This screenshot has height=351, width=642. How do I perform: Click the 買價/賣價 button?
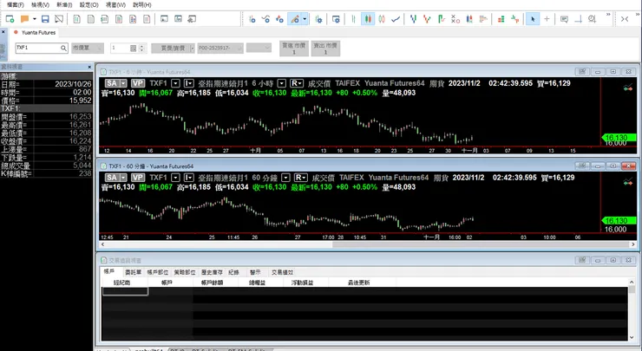(173, 48)
